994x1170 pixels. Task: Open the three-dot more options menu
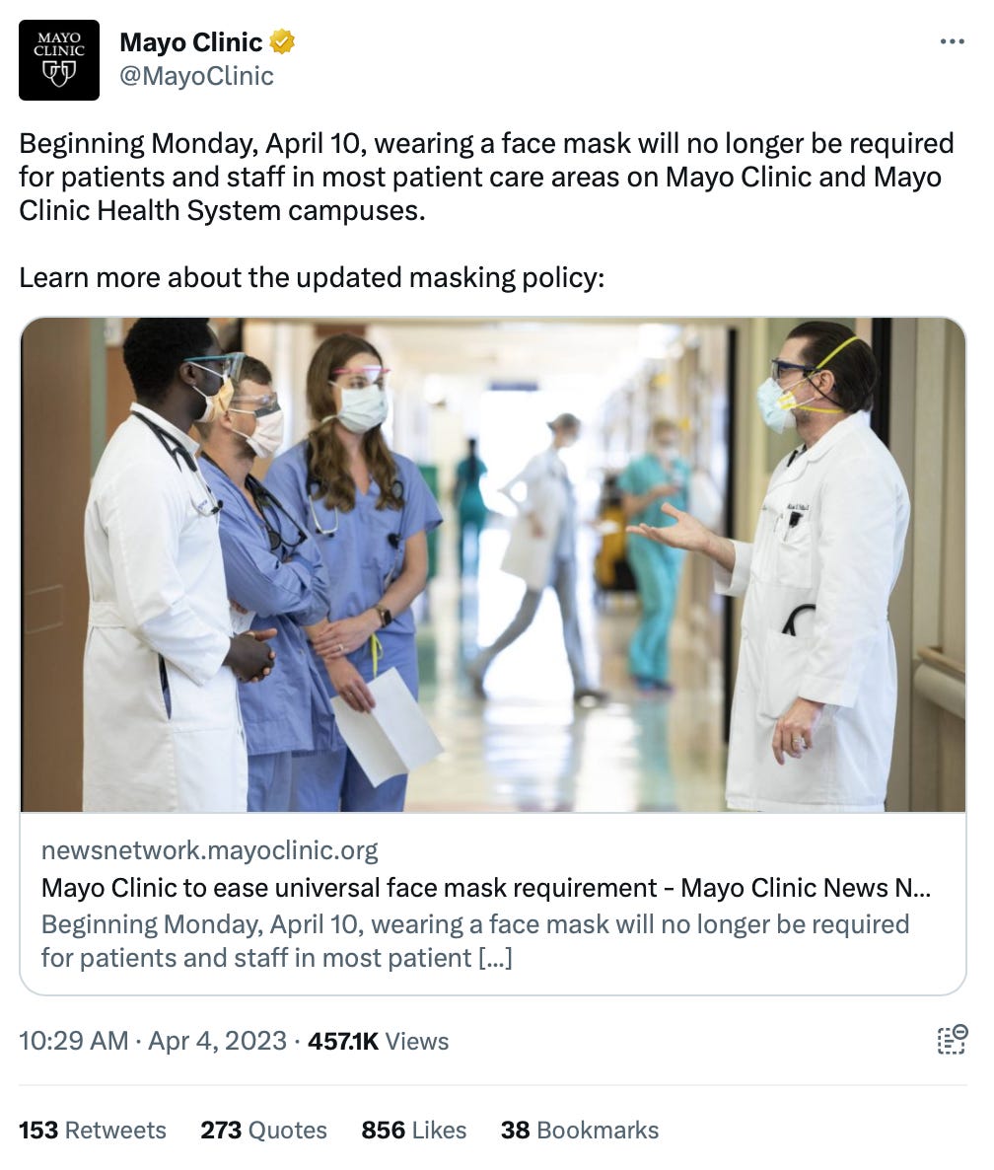click(952, 41)
